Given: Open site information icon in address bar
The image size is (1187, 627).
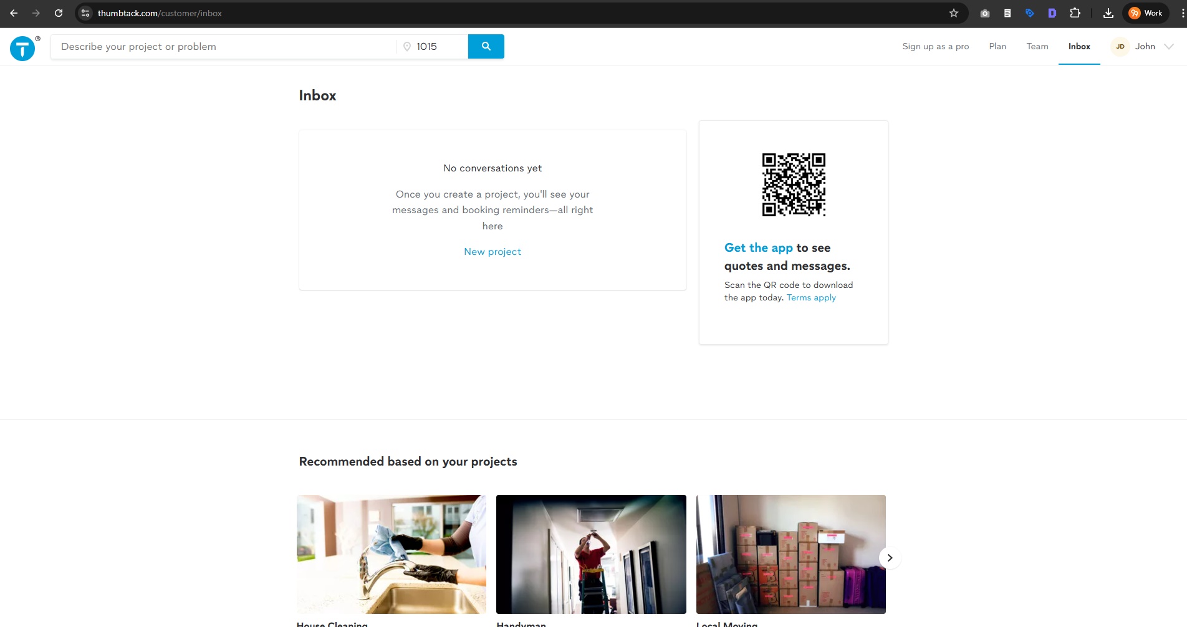Looking at the screenshot, I should (85, 13).
